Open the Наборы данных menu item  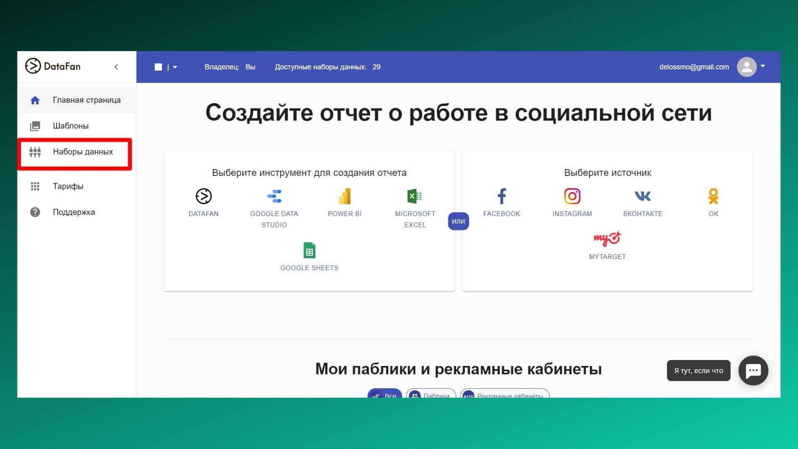[x=76, y=152]
